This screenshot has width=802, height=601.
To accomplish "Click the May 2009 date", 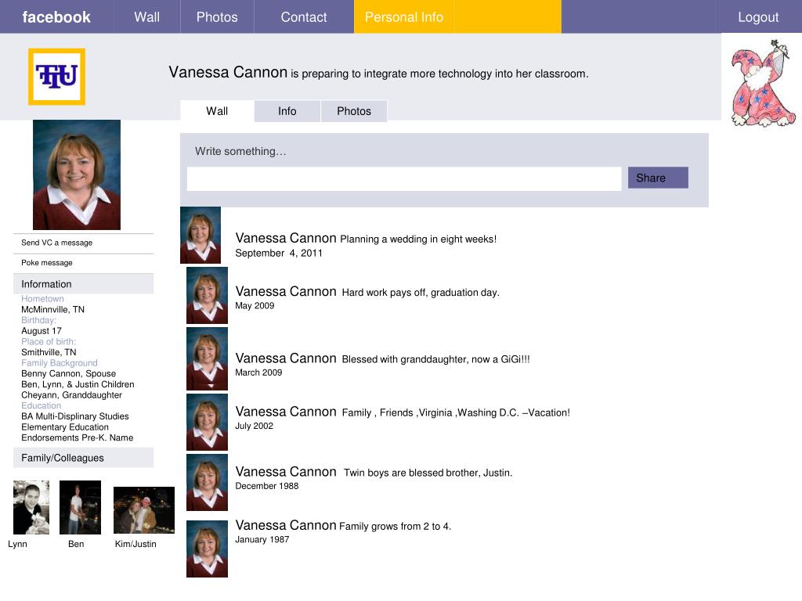I will 255,306.
